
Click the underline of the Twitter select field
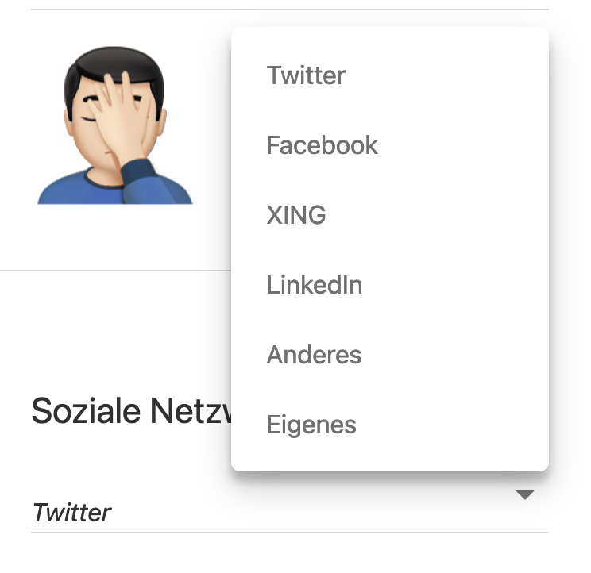click(289, 533)
